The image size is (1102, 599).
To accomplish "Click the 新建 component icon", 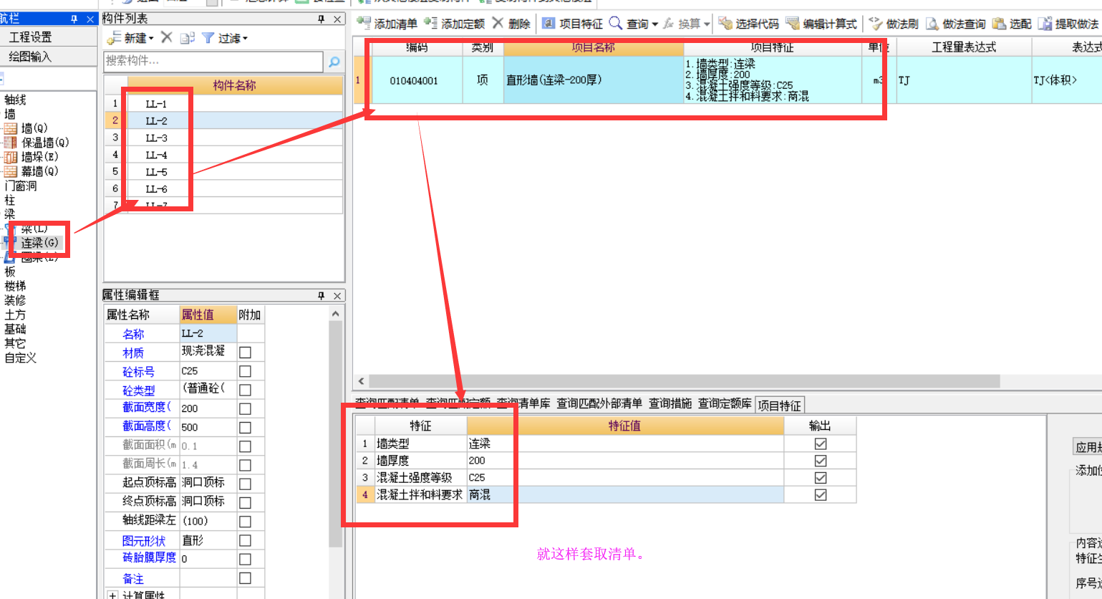I will pyautogui.click(x=114, y=38).
